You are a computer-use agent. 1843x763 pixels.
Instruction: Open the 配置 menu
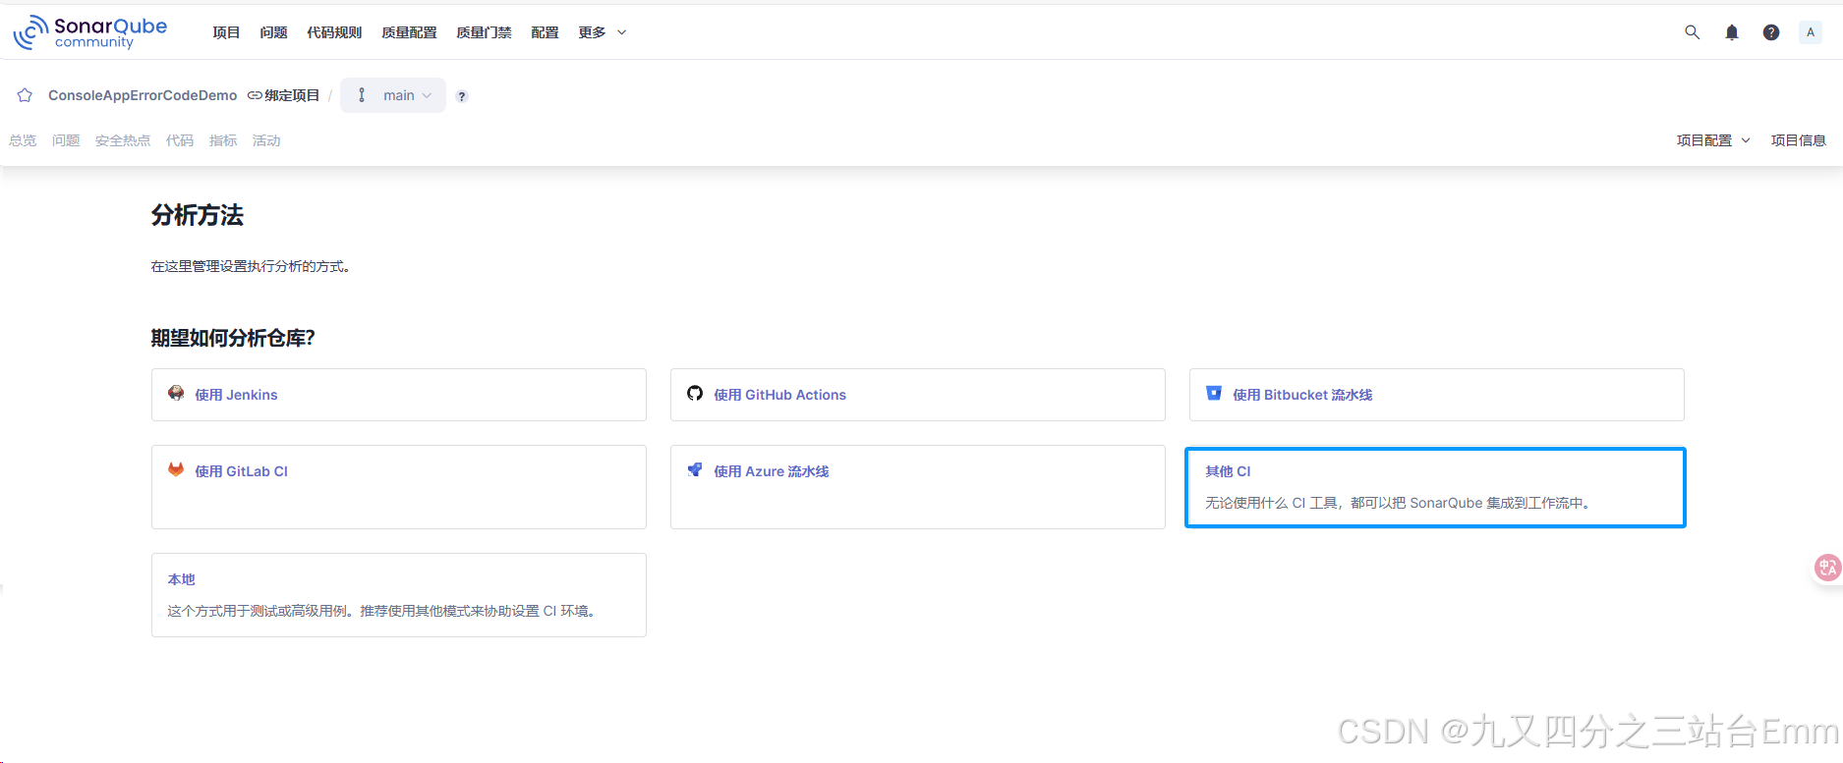click(545, 32)
